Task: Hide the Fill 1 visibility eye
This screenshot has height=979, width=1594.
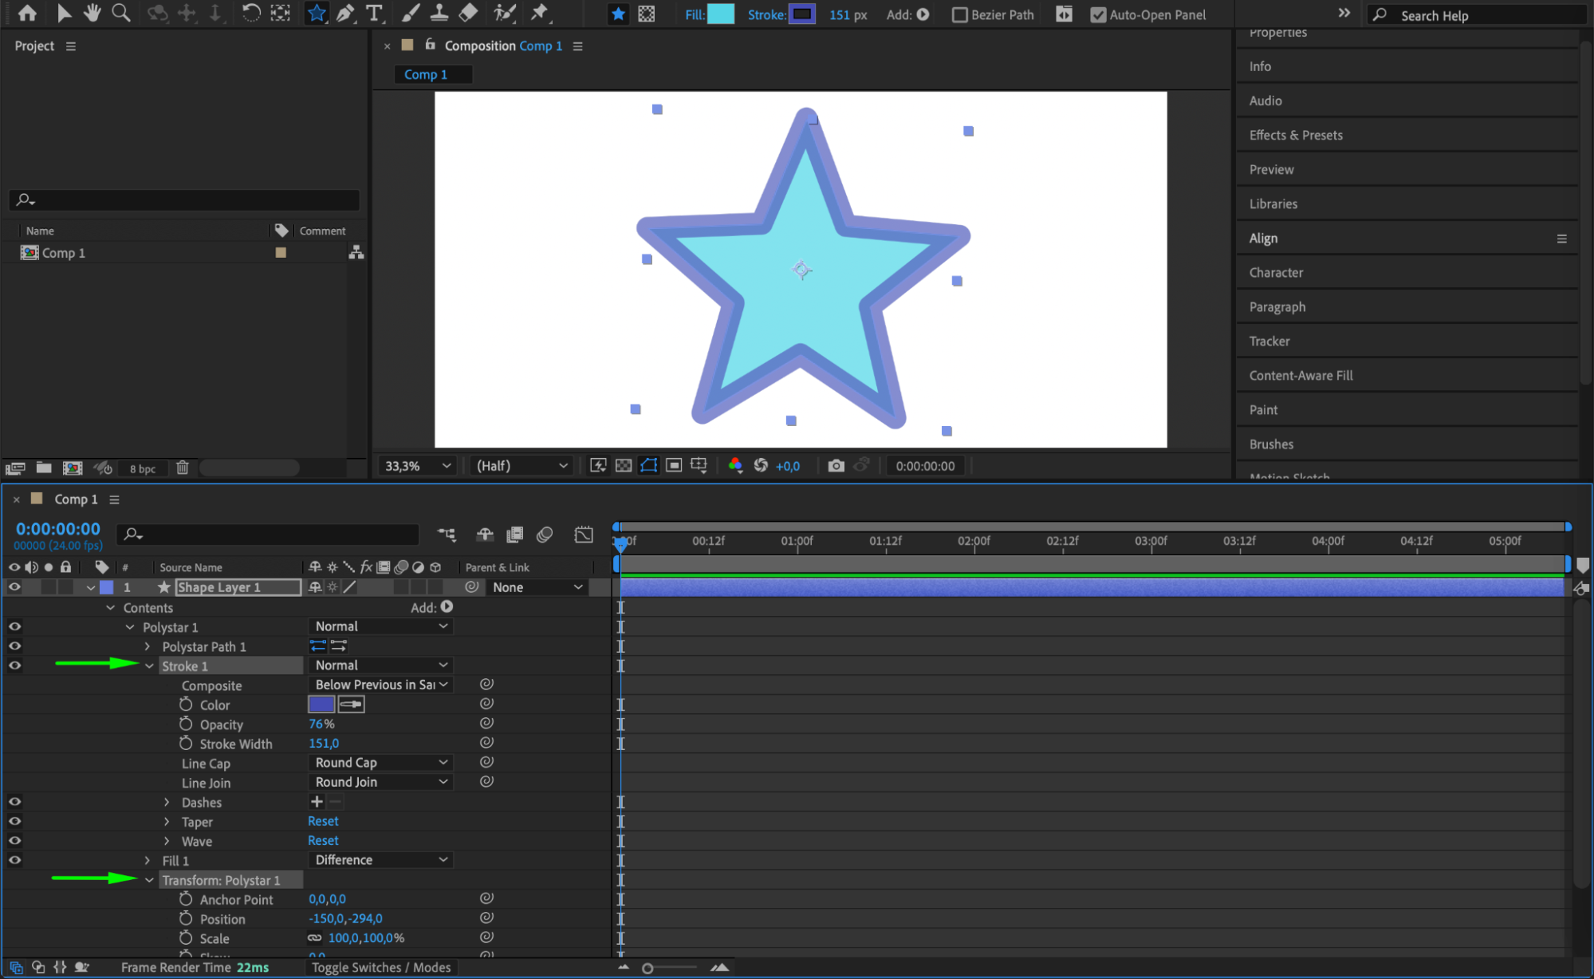Action: click(14, 860)
